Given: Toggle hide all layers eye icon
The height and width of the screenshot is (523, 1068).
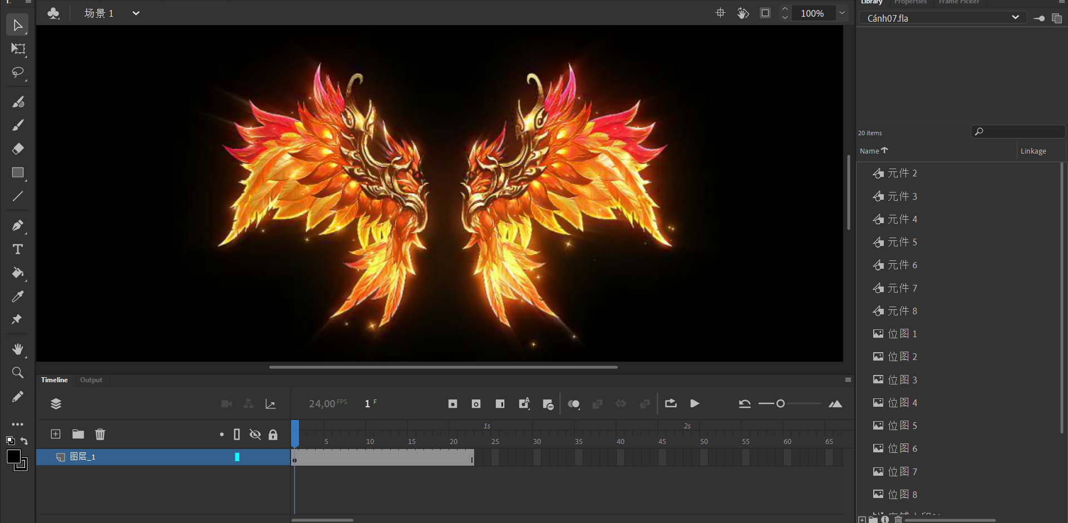Looking at the screenshot, I should (255, 435).
